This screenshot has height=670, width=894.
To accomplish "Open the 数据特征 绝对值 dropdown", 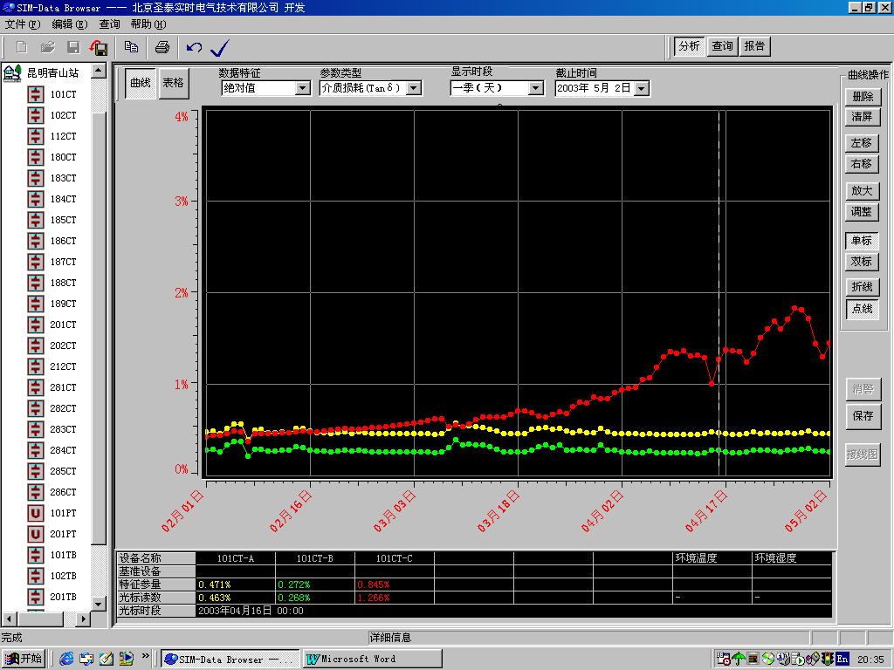I will [303, 88].
